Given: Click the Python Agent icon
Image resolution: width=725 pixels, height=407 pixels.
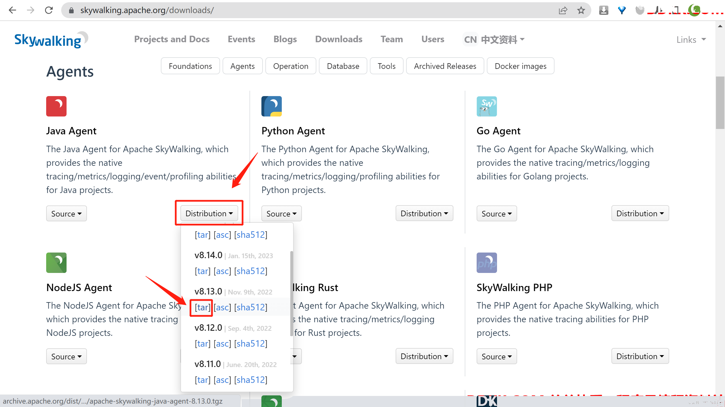Looking at the screenshot, I should coord(272,106).
